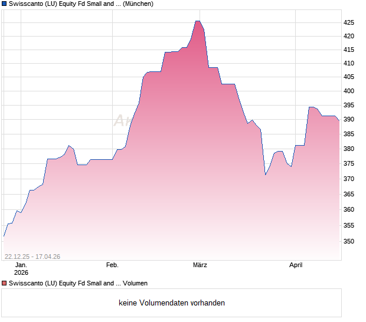Click the last data point near 390 in April
Viewport: 366px width, 322px height.
pyautogui.click(x=339, y=120)
